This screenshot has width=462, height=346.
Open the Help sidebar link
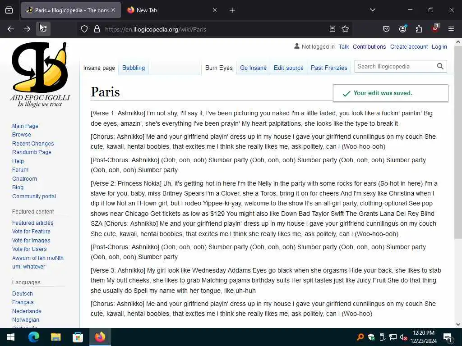coord(18,161)
